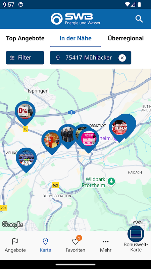Tap the Wildpark Pforzheim tree icon
151x269 pixels.
(111, 182)
